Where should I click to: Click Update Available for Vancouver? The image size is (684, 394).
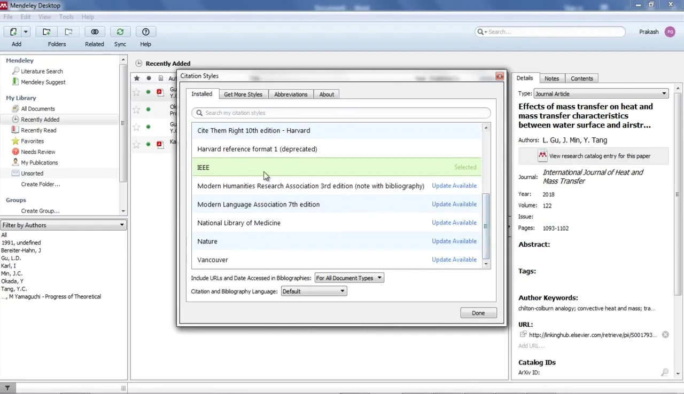pyautogui.click(x=454, y=259)
